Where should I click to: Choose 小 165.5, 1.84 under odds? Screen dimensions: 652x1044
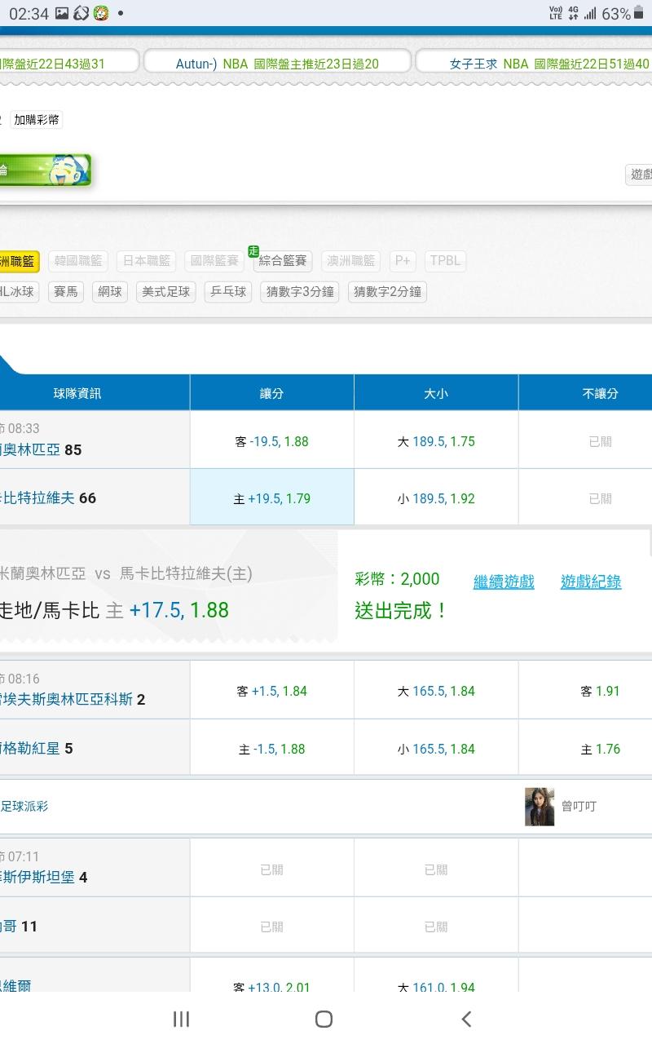[436, 749]
